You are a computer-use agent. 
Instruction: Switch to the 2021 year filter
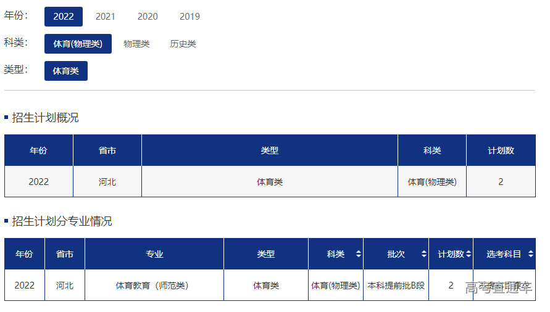pos(106,17)
